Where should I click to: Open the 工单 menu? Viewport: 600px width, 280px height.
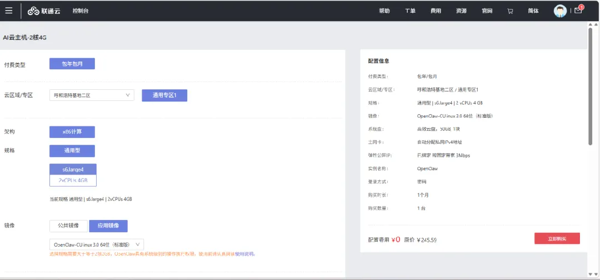pos(410,11)
